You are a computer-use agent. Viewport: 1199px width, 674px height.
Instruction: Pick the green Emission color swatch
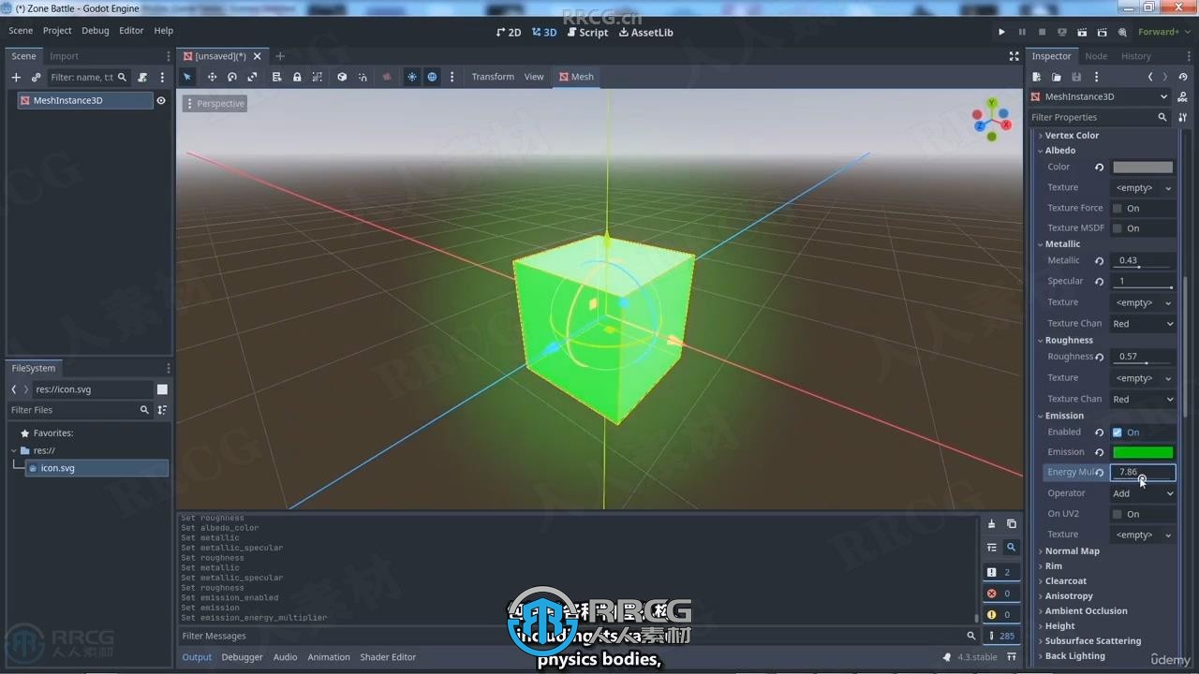tap(1142, 452)
